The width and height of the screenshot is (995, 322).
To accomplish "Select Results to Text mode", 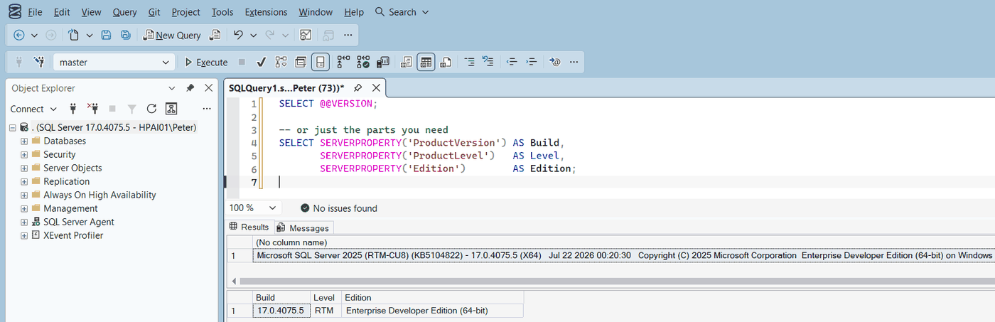I will tap(407, 62).
